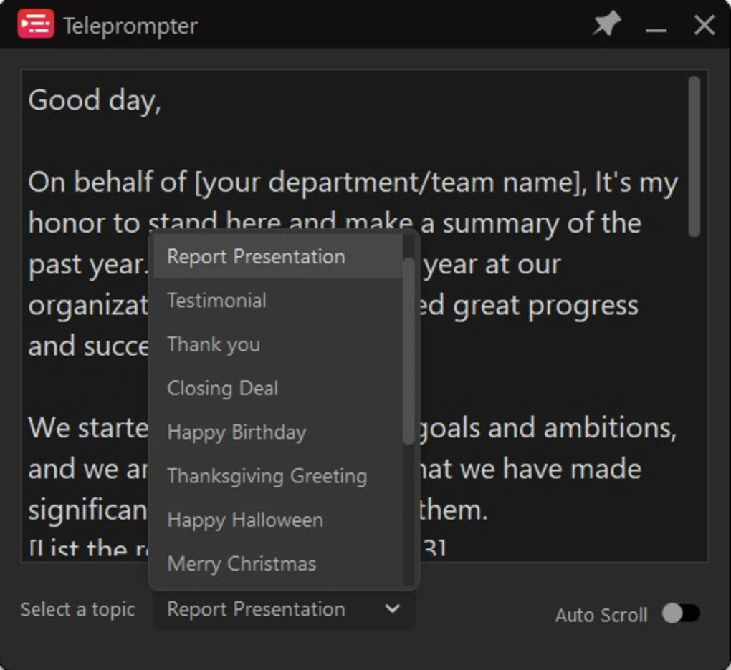Enable the Auto Scroll switch
Viewport: 731px width, 670px height.
tap(682, 614)
